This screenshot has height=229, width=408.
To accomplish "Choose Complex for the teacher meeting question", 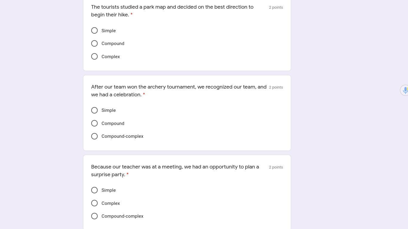I will point(94,203).
